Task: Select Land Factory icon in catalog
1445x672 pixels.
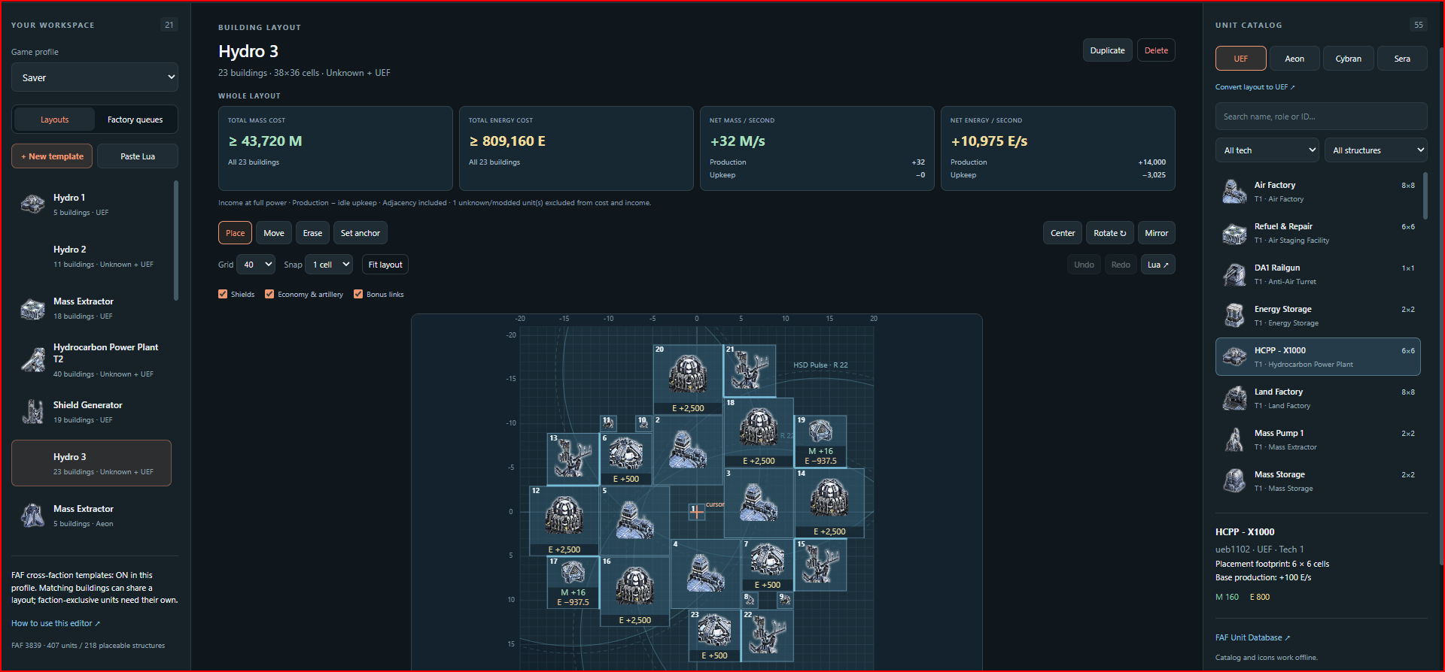Action: (1234, 398)
